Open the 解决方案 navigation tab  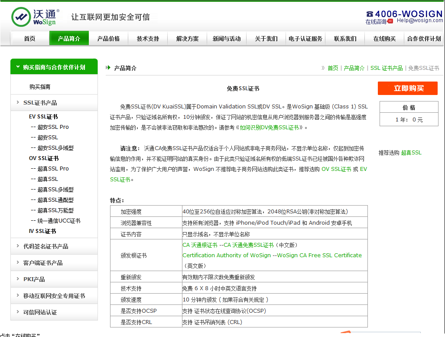(x=187, y=38)
